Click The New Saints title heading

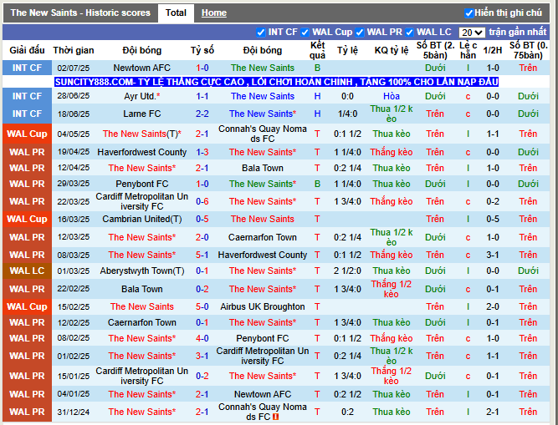tap(80, 13)
